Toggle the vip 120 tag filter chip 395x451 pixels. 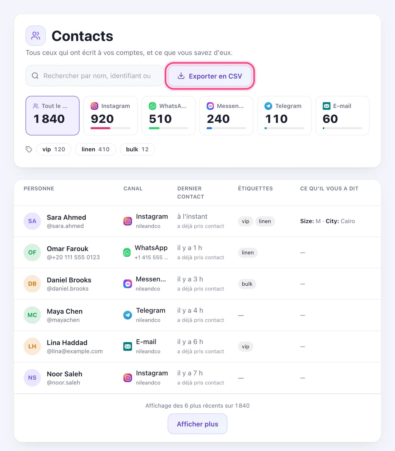point(54,149)
